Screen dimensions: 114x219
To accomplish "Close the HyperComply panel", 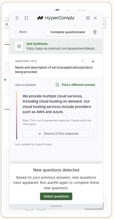I will pyautogui.click(x=95, y=18).
